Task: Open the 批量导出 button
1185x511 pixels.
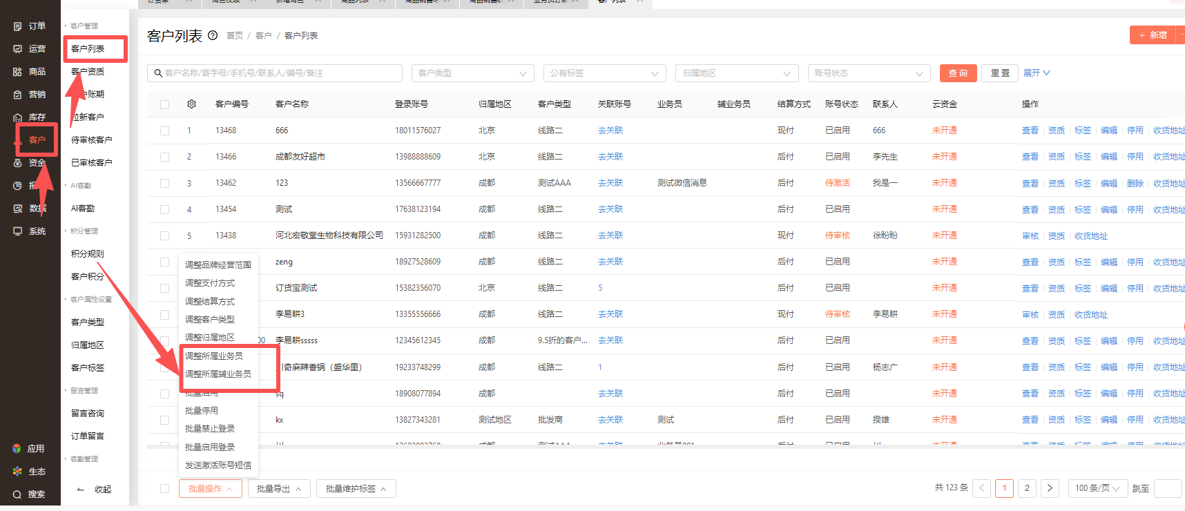Action: click(279, 488)
